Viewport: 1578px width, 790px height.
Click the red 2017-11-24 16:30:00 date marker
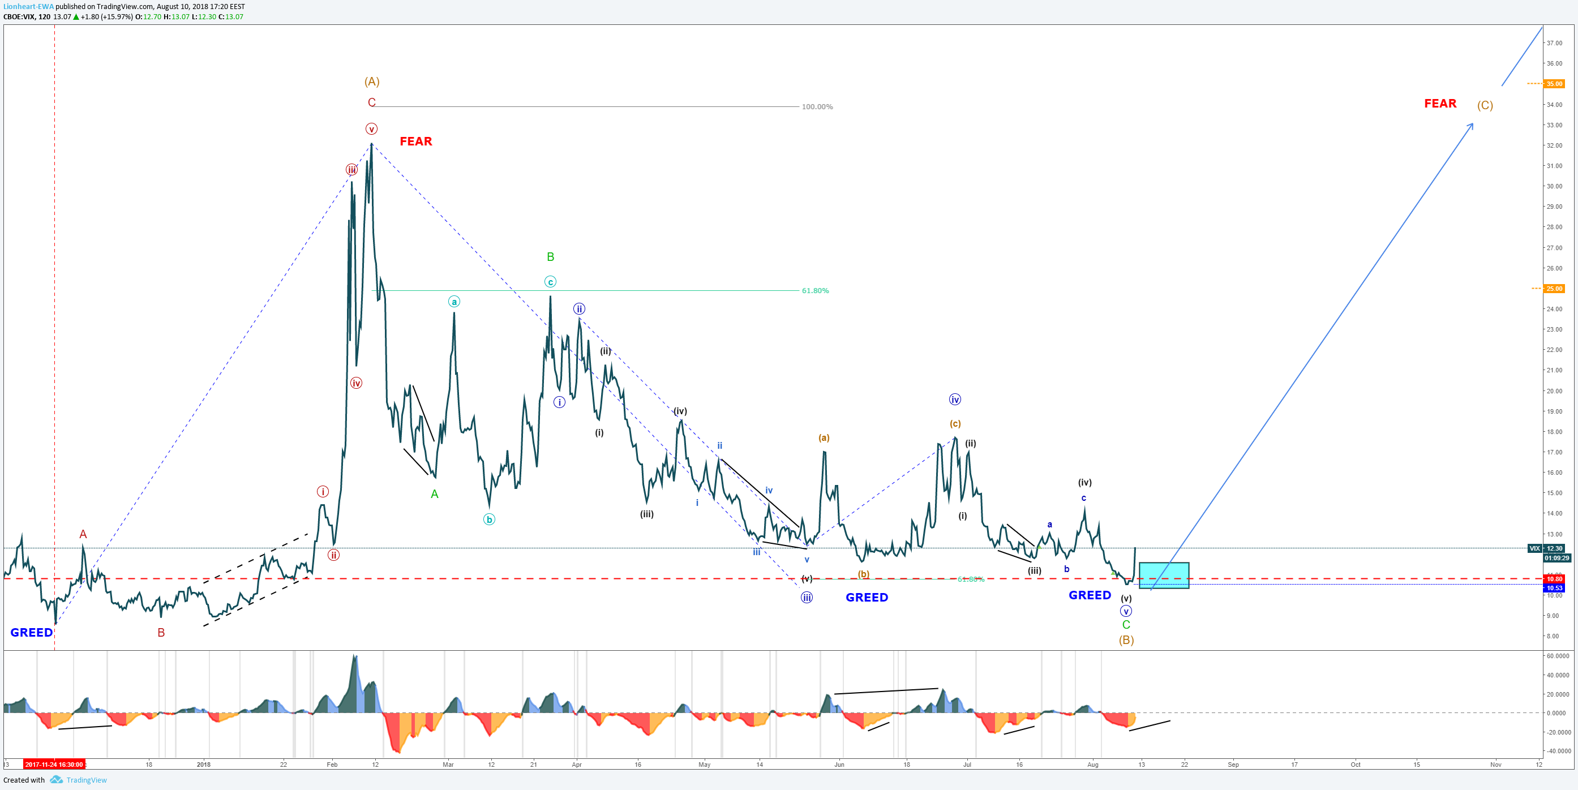pyautogui.click(x=54, y=765)
